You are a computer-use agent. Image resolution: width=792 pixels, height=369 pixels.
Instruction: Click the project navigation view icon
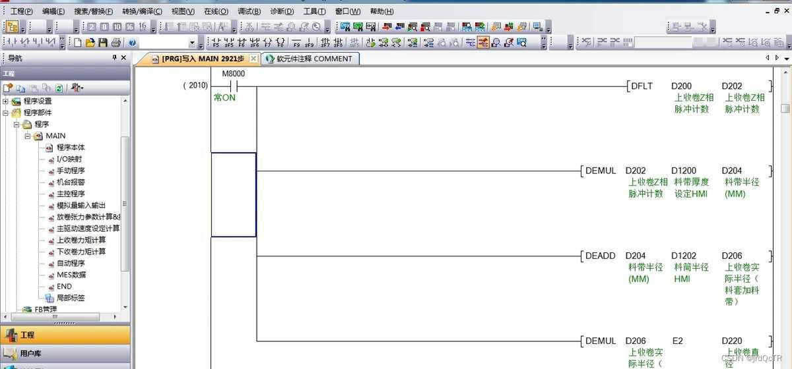click(x=12, y=27)
